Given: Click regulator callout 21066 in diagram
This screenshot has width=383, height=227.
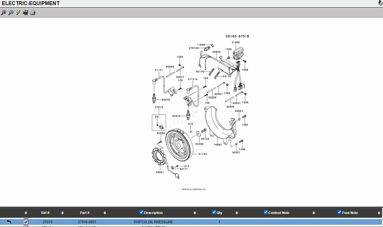Looking at the screenshot, I should point(236,42).
